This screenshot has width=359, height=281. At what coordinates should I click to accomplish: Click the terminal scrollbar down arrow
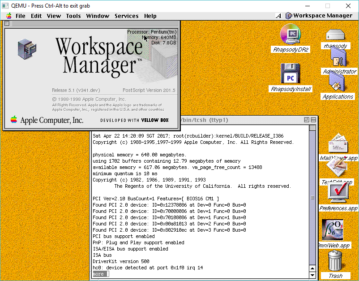pyautogui.click(x=312, y=274)
